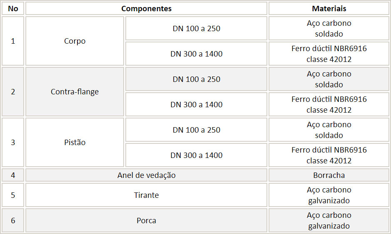Click row number 1 cell
The width and height of the screenshot is (391, 234).
[x=13, y=41]
